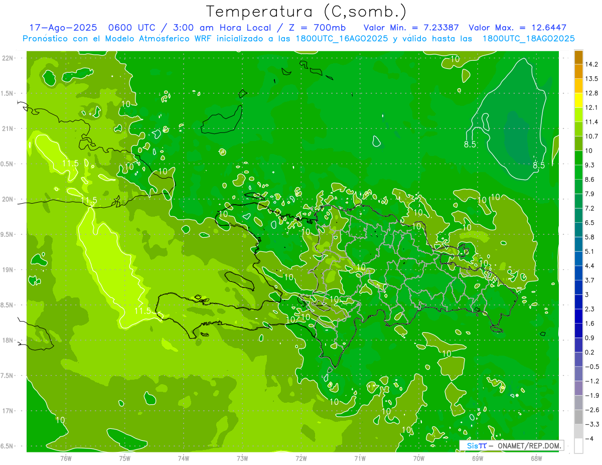
Task: Click the 'Temperatura (C,somb.)' chart title
Action: 306,12
